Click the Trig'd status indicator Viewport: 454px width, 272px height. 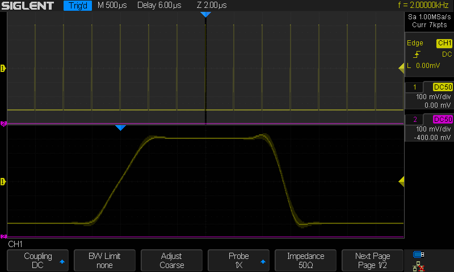(78, 6)
